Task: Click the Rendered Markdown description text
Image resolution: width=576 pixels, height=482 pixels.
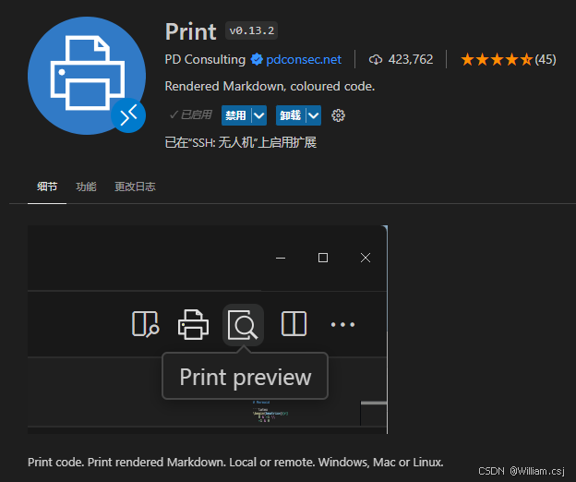Action: (270, 86)
